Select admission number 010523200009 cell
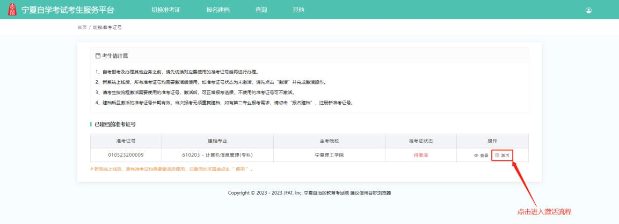619x224 pixels. (x=126, y=155)
